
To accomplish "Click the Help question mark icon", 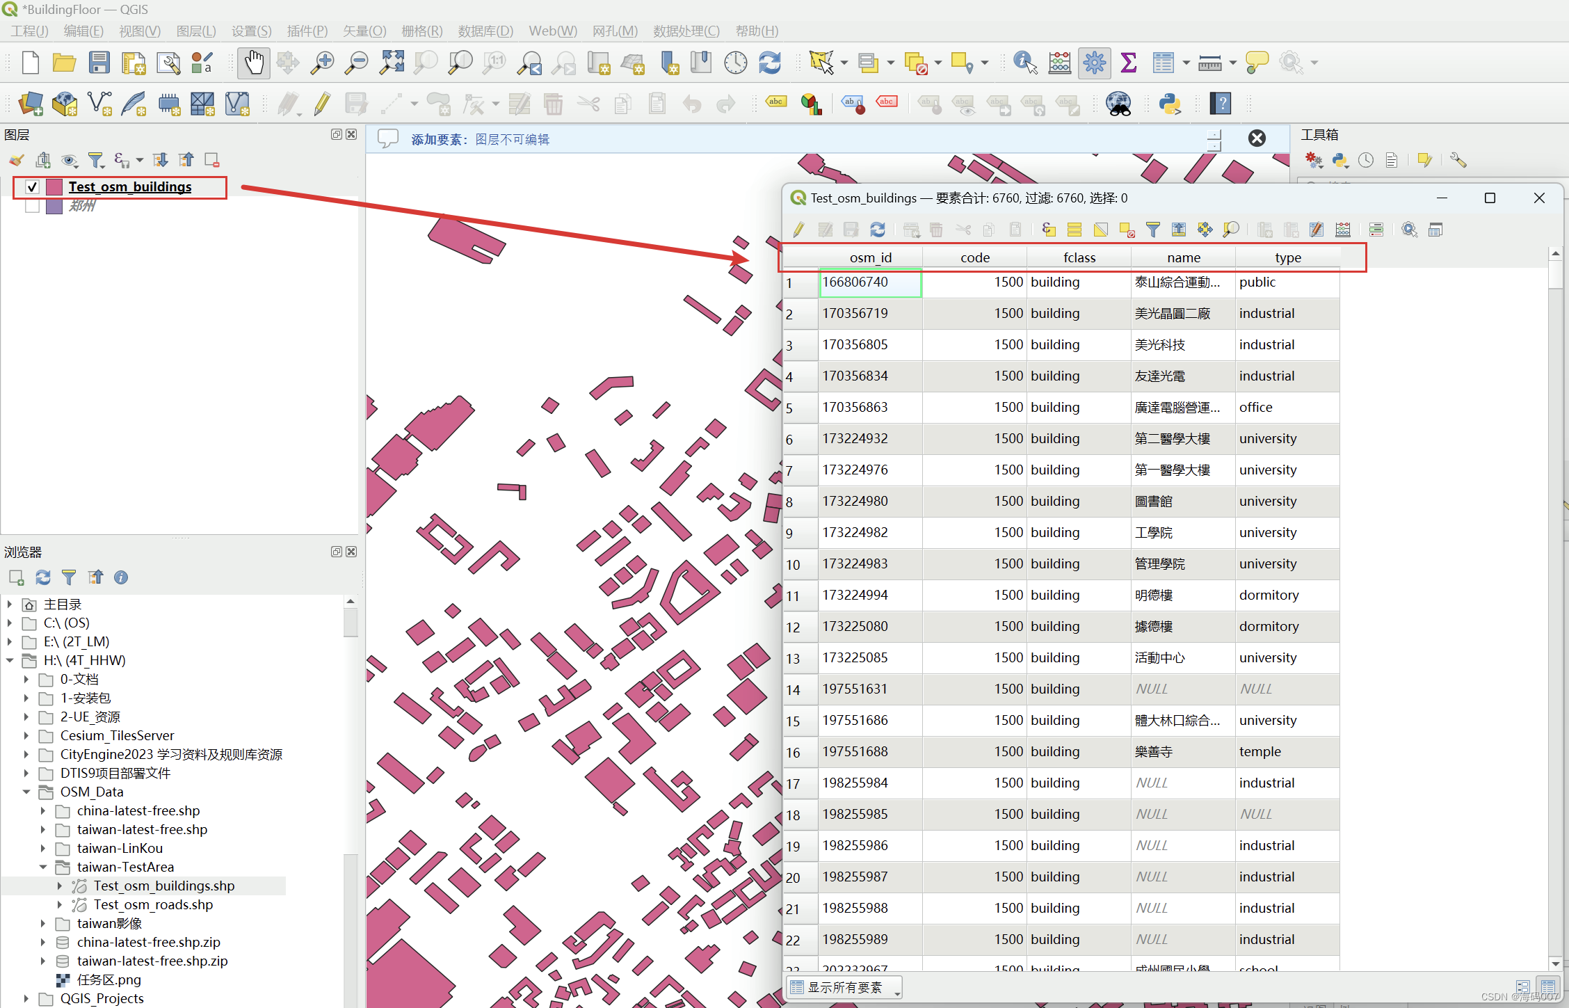I will click(1221, 104).
